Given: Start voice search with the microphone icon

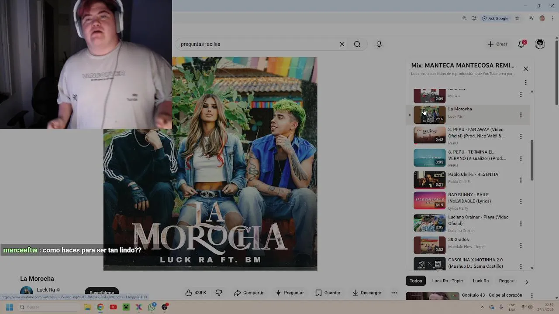Looking at the screenshot, I should point(379,44).
